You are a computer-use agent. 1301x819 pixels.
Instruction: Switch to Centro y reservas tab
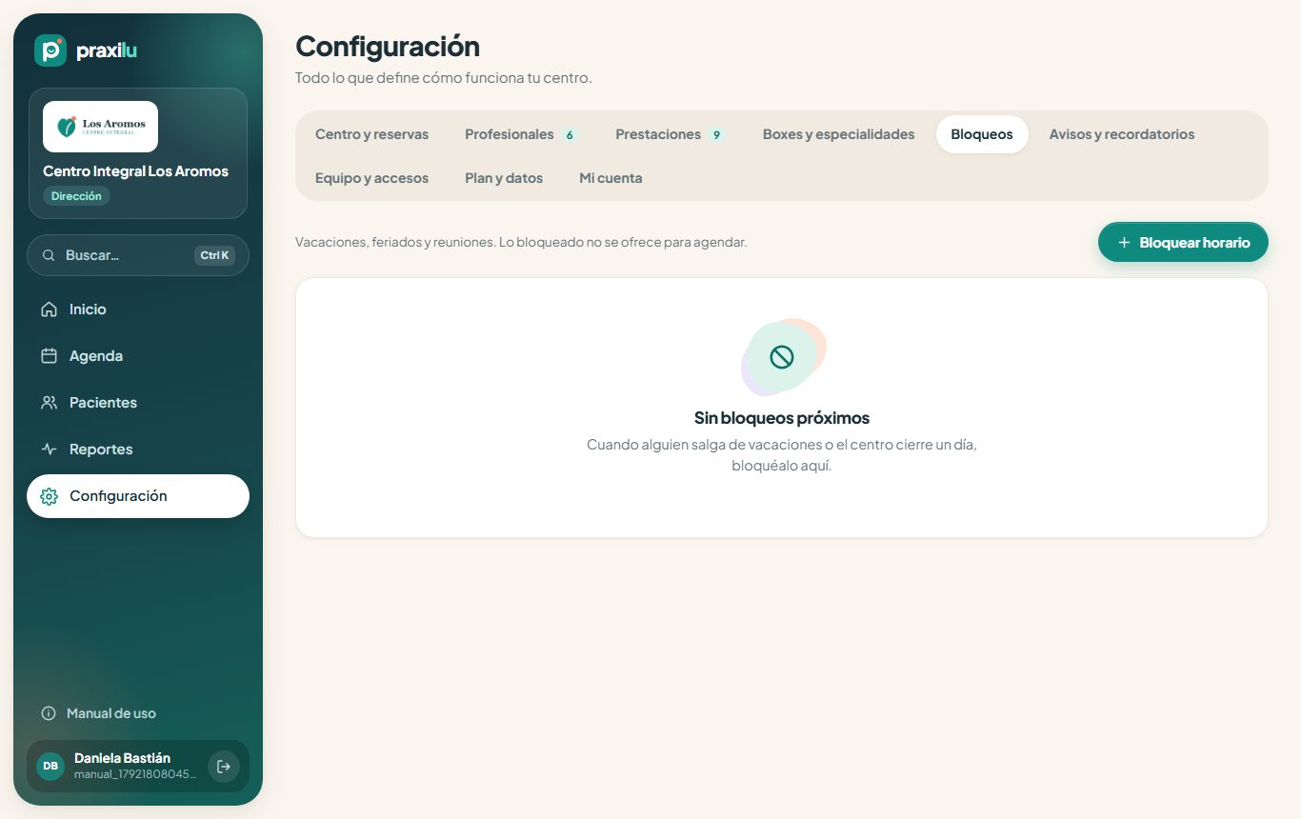tap(371, 134)
